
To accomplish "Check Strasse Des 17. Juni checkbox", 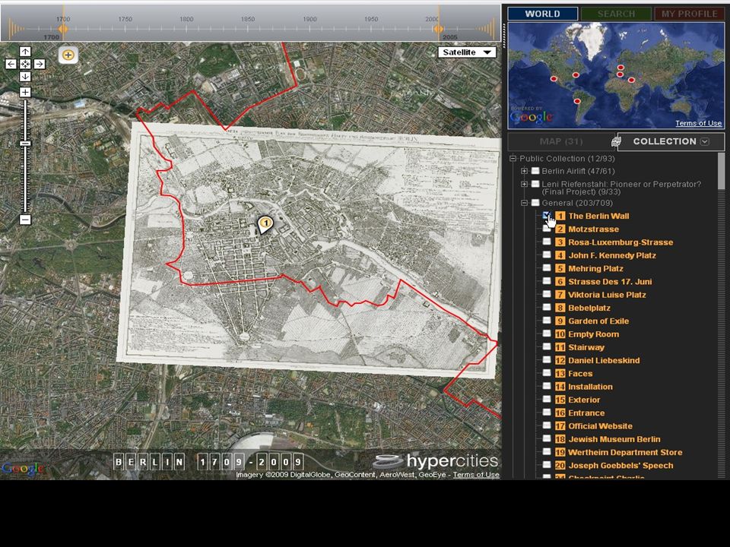I will click(x=547, y=281).
